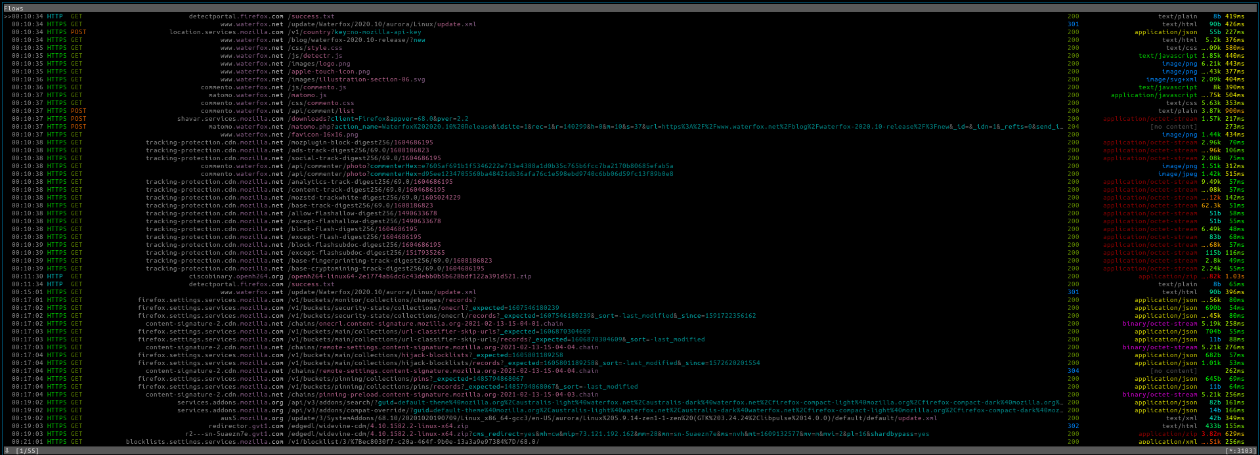Click the host "ciscobinary.openh264.org"
The image size is (1260, 455).
pos(236,276)
